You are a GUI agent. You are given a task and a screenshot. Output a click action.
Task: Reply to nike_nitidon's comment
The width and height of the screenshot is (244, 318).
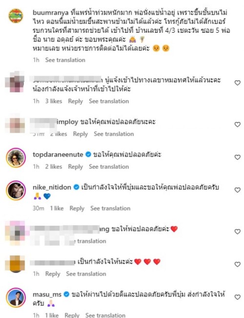click(x=77, y=209)
